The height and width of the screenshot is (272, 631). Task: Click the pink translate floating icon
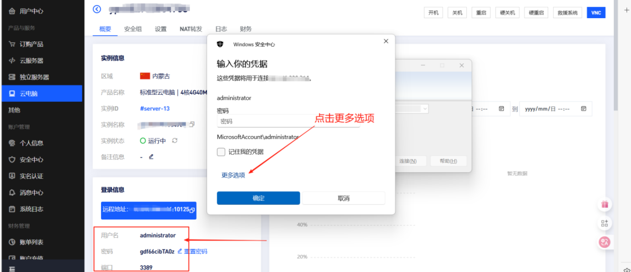point(605,243)
